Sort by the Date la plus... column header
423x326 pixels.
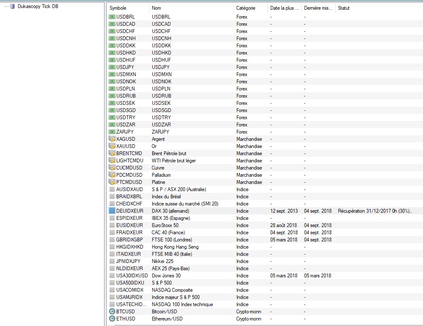(284, 8)
